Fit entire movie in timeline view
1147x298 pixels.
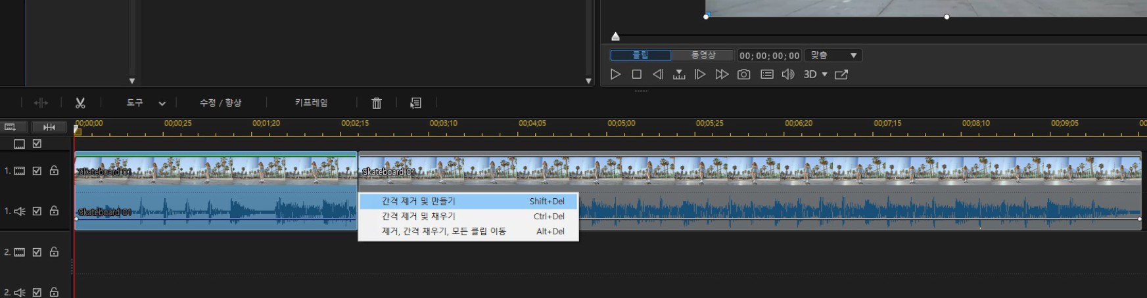[49, 127]
